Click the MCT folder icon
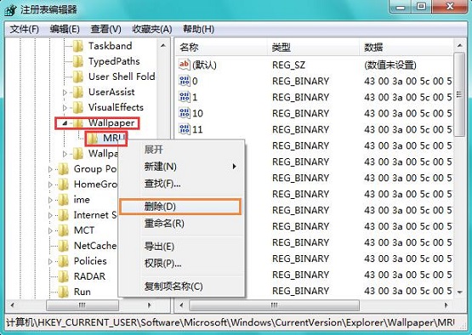The image size is (472, 335). click(x=64, y=230)
